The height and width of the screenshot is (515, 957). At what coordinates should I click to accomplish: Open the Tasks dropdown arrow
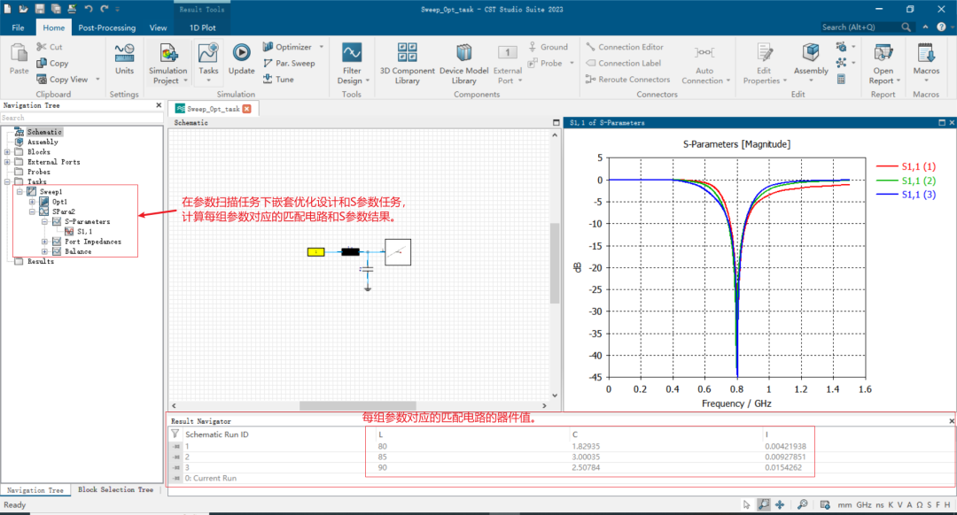208,81
